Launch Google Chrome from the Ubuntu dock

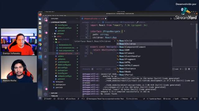coord(40,44)
